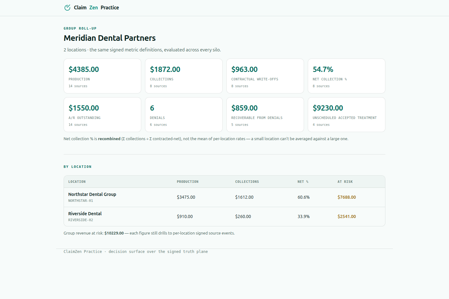Open the $1872.00 Collections metric card
Screen dimensions: 449x299
[x=184, y=76]
